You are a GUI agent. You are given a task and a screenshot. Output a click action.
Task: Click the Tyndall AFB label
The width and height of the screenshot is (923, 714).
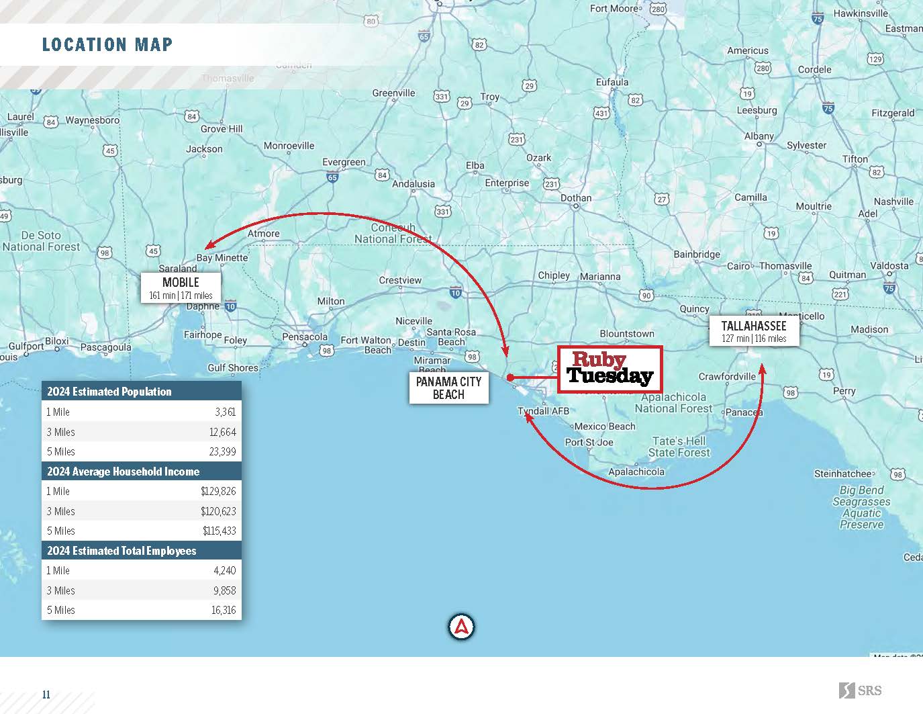pyautogui.click(x=543, y=410)
